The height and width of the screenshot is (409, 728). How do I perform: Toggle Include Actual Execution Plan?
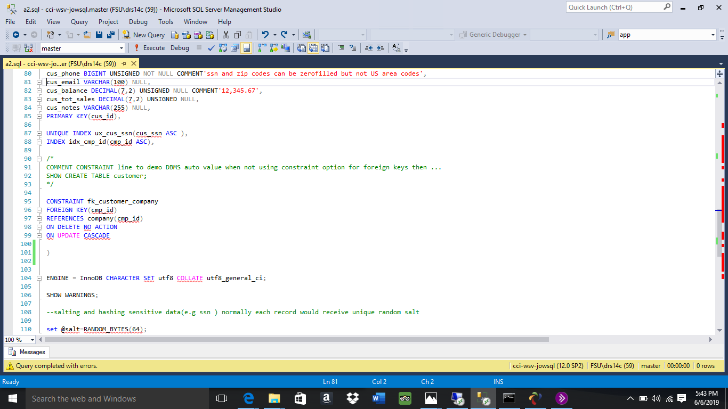pyautogui.click(x=262, y=48)
